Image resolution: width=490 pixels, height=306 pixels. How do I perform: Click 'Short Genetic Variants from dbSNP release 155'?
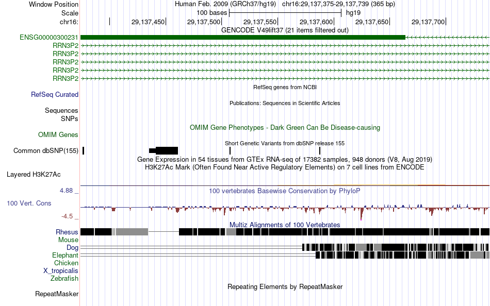[x=285, y=143]
